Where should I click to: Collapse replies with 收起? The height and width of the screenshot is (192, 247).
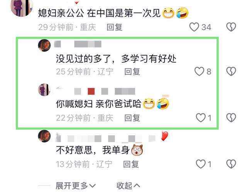pyautogui.click(x=128, y=186)
